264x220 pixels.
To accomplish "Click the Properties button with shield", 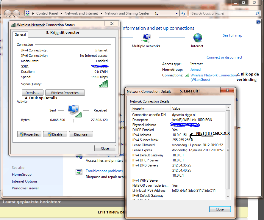I will click(29, 134).
